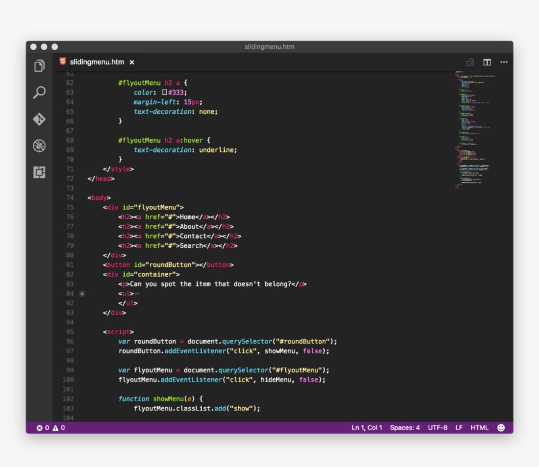Split the editor using the split icon
539x467 pixels.
(x=486, y=61)
